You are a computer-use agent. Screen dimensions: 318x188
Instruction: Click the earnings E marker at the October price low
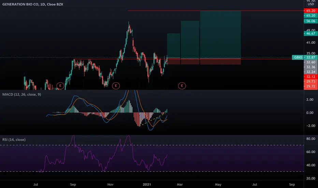(116, 86)
